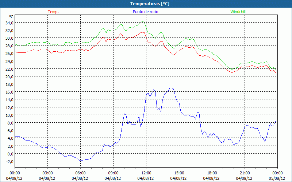Click the 03:00 time axis label
The image size is (292, 182).
pos(47,173)
